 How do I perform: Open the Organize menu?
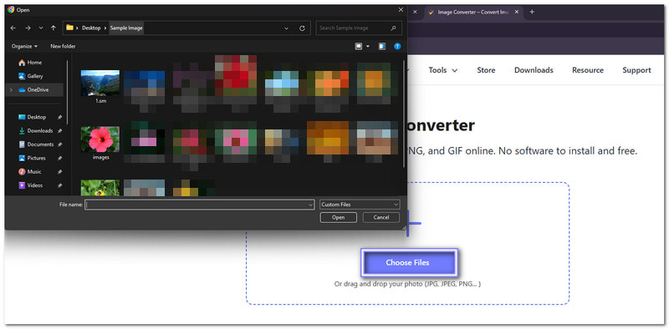(x=24, y=46)
